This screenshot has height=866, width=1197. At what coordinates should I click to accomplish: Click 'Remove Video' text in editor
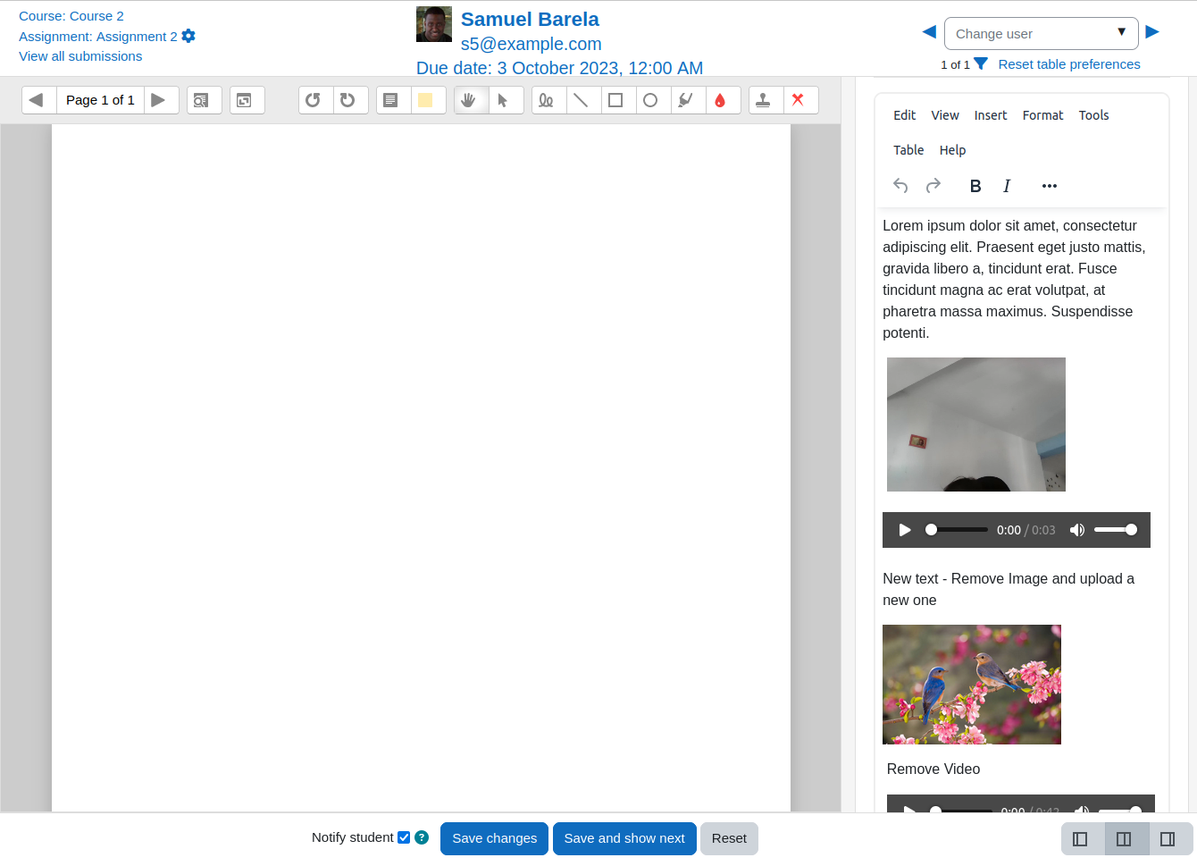click(933, 769)
